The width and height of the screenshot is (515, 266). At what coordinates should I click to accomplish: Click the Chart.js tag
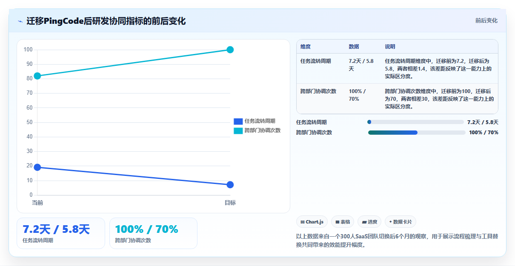coord(312,222)
